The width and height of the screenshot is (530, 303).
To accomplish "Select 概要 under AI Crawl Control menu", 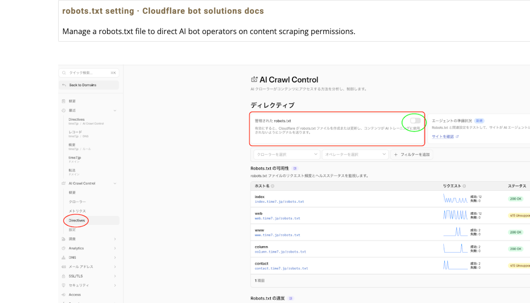I will pyautogui.click(x=72, y=192).
